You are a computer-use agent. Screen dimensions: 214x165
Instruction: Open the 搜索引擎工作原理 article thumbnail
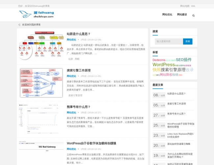click(41, 83)
